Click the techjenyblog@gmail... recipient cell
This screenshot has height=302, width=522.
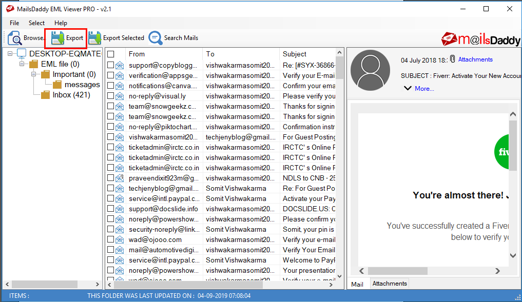(241, 137)
